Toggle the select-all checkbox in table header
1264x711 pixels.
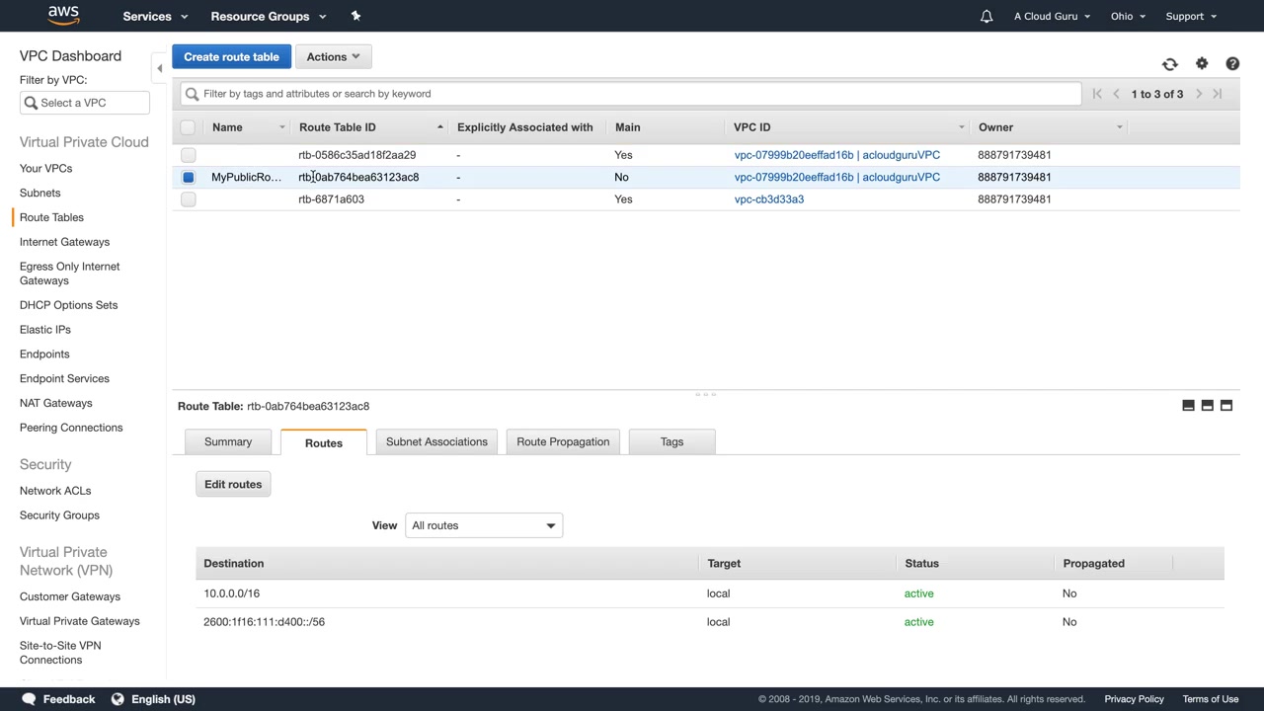(x=189, y=127)
